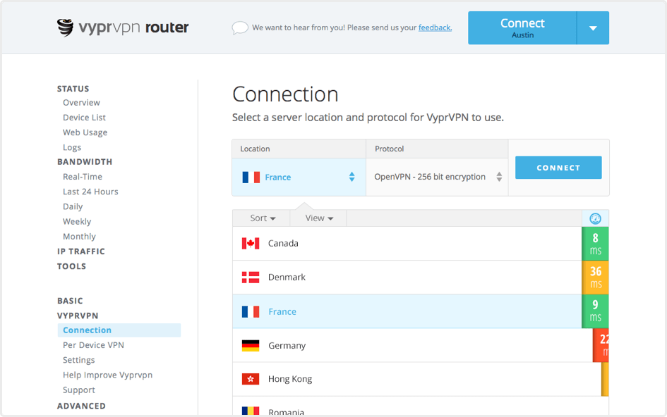The image size is (667, 417).
Task: Click the BANDWIDTH section header
Action: [85, 162]
